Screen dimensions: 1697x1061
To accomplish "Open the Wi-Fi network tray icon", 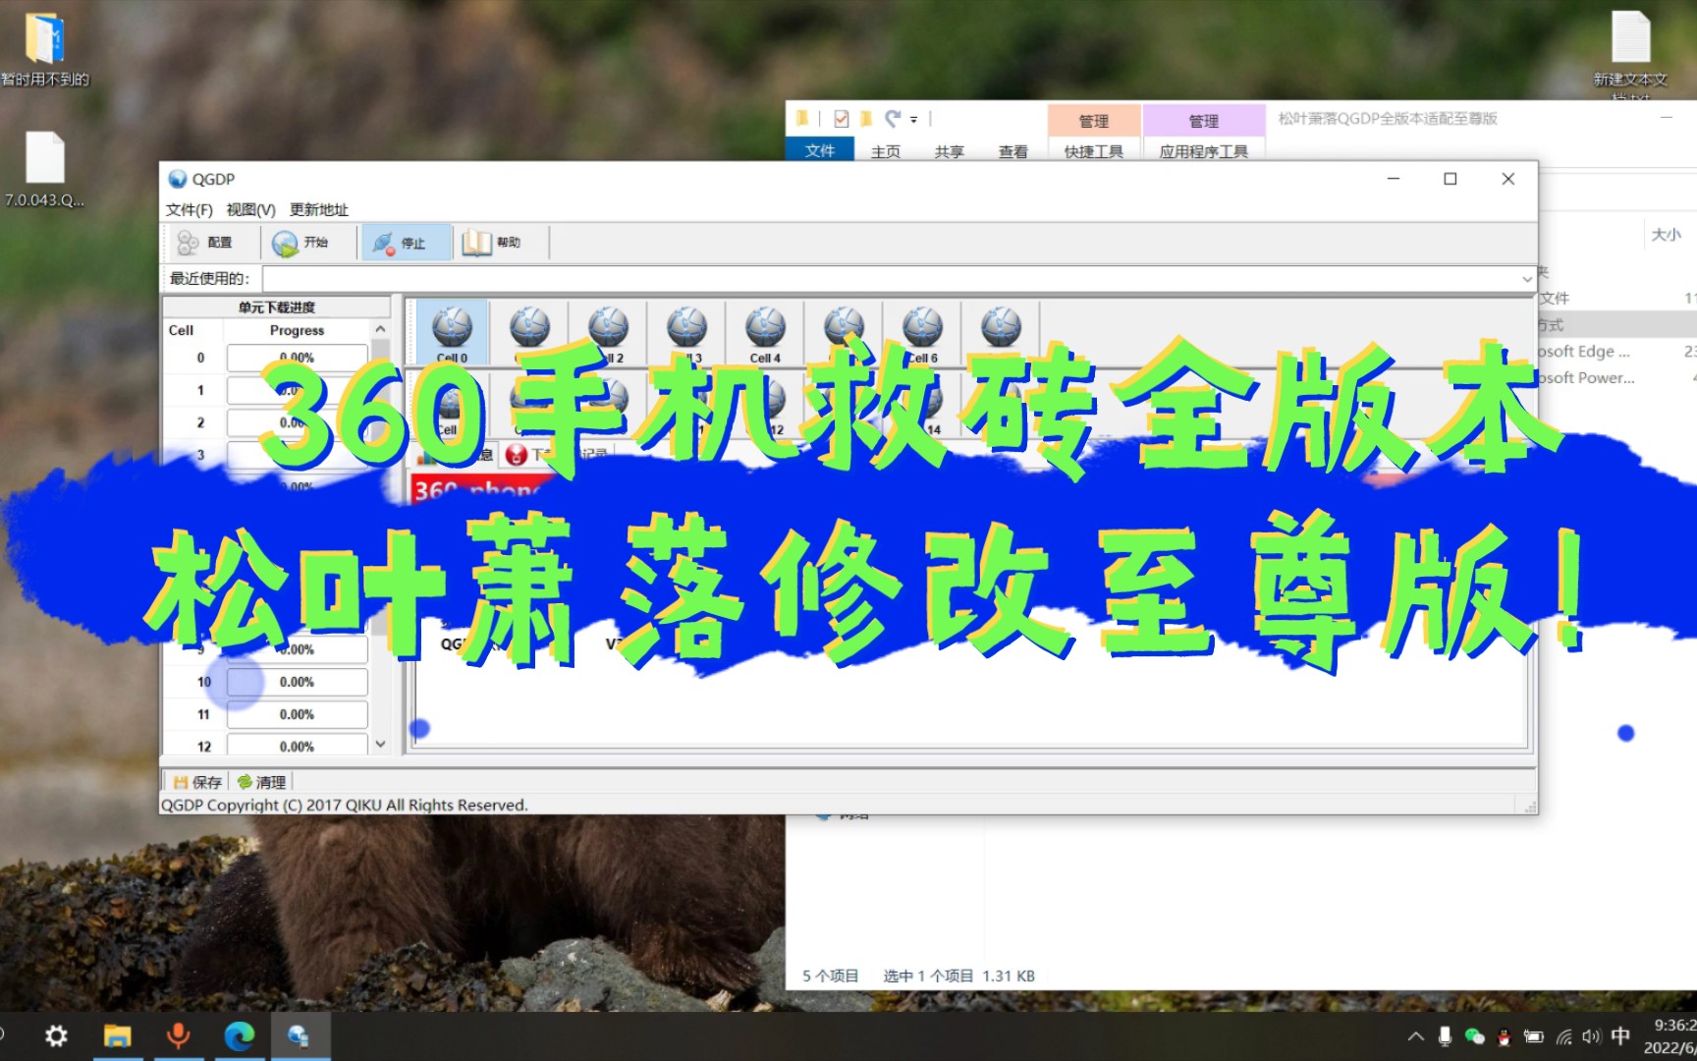I will (1563, 1036).
